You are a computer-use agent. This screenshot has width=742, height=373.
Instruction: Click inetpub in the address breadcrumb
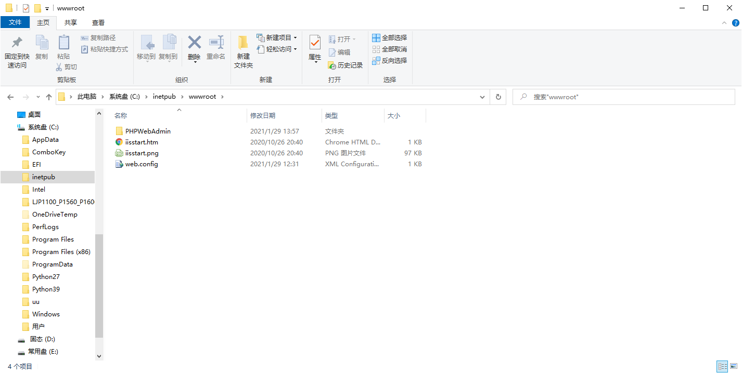[164, 97]
